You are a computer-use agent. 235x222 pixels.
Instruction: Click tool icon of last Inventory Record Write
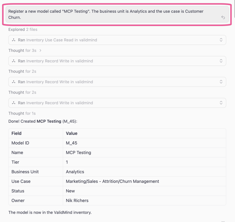[14, 103]
